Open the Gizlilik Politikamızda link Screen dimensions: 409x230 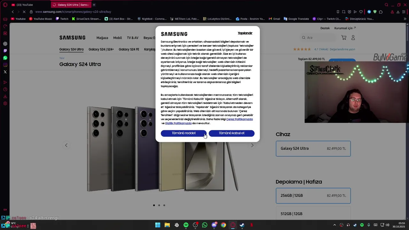pos(178,123)
